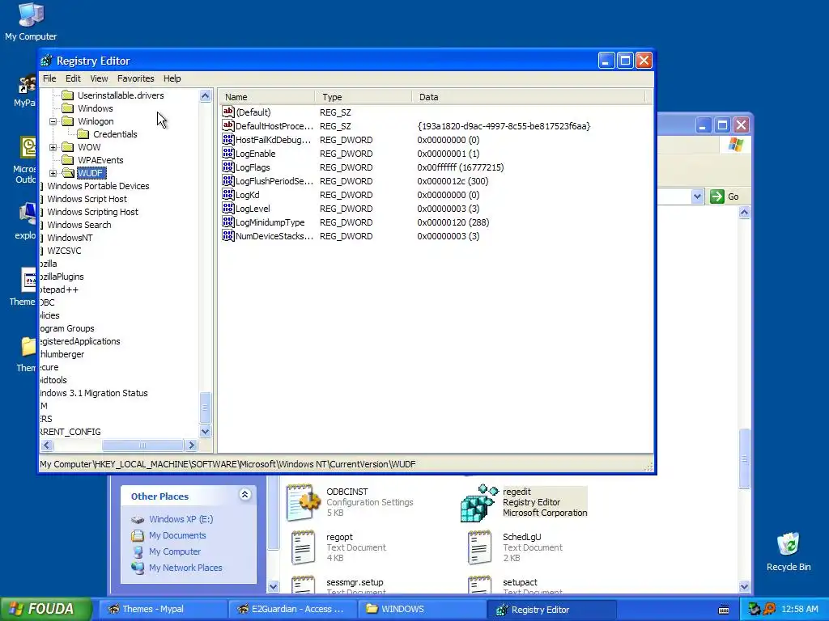This screenshot has width=829, height=621.
Task: Click the LogFlushPeriodSe DWORD value icon
Action: click(227, 180)
